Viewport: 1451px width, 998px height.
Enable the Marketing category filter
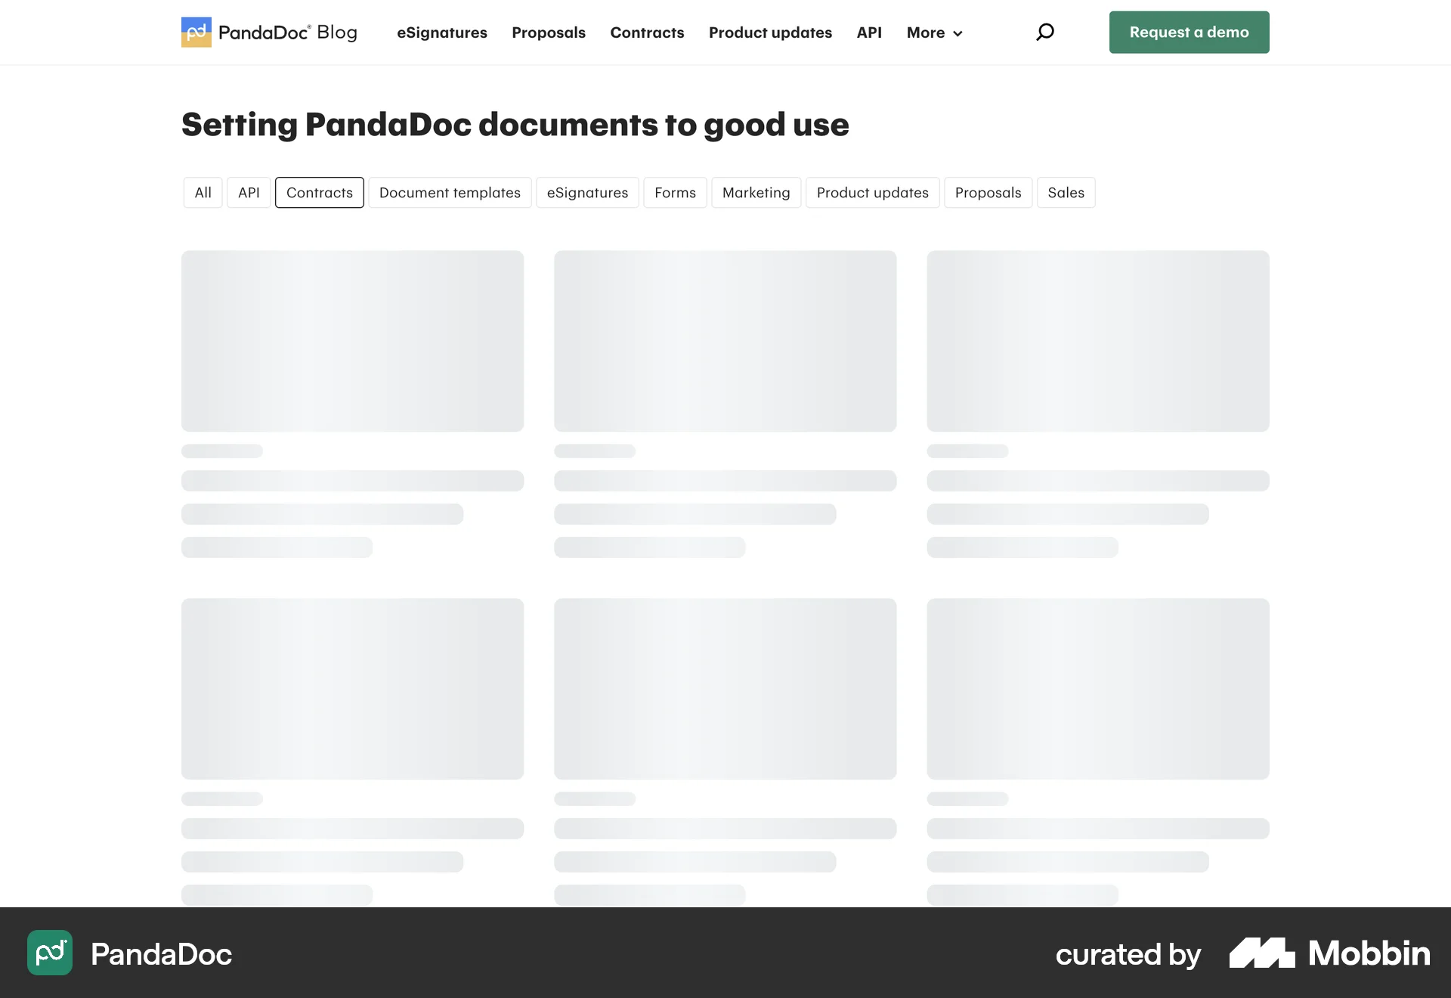pos(756,193)
